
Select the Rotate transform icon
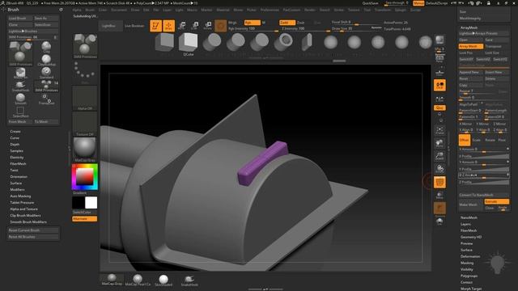coord(208,26)
